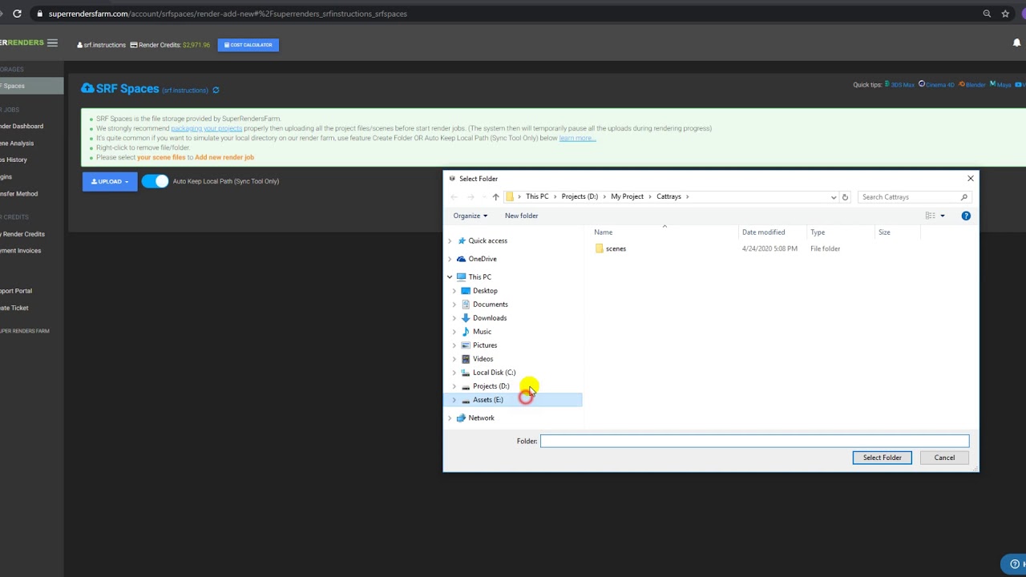
Task: Open Payment Invoices in the sidebar
Action: point(21,251)
